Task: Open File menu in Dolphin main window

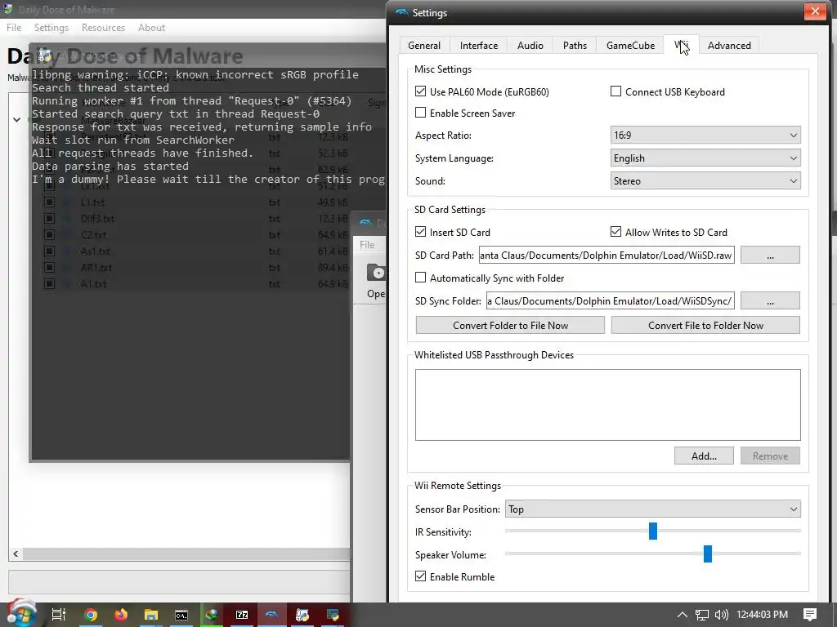Action: point(367,245)
